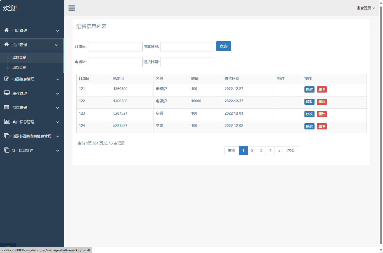Expand the 门店管理 chevron

click(x=58, y=31)
